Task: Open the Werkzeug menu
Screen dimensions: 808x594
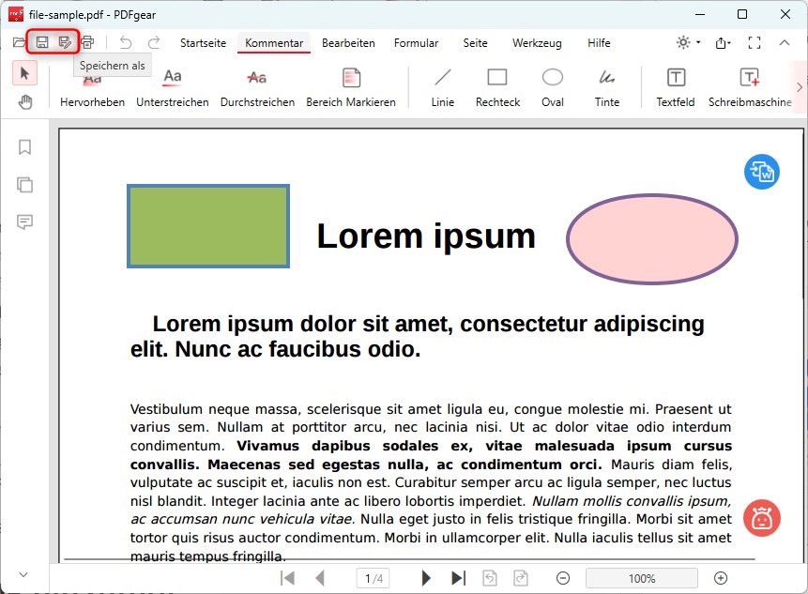Action: [x=534, y=43]
